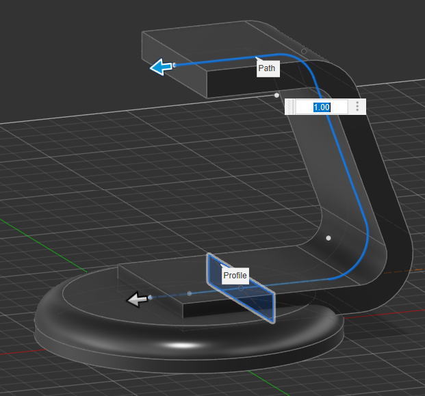Click the white handle dot on the lower bend

329,238
